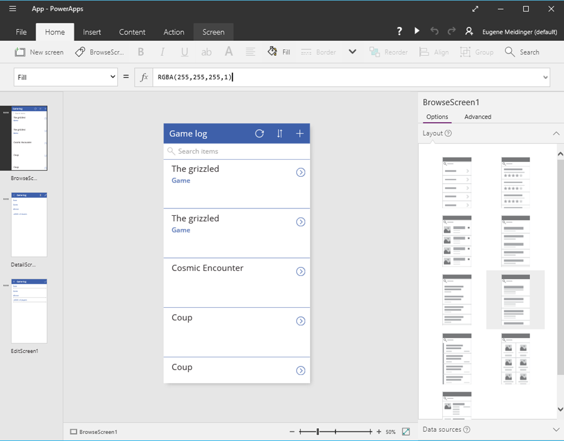
Task: Open the BrowseScr... theme picker
Action: (99, 52)
